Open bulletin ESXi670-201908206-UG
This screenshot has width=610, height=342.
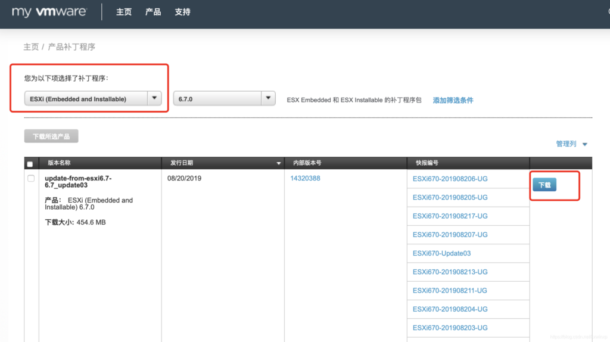tap(450, 179)
